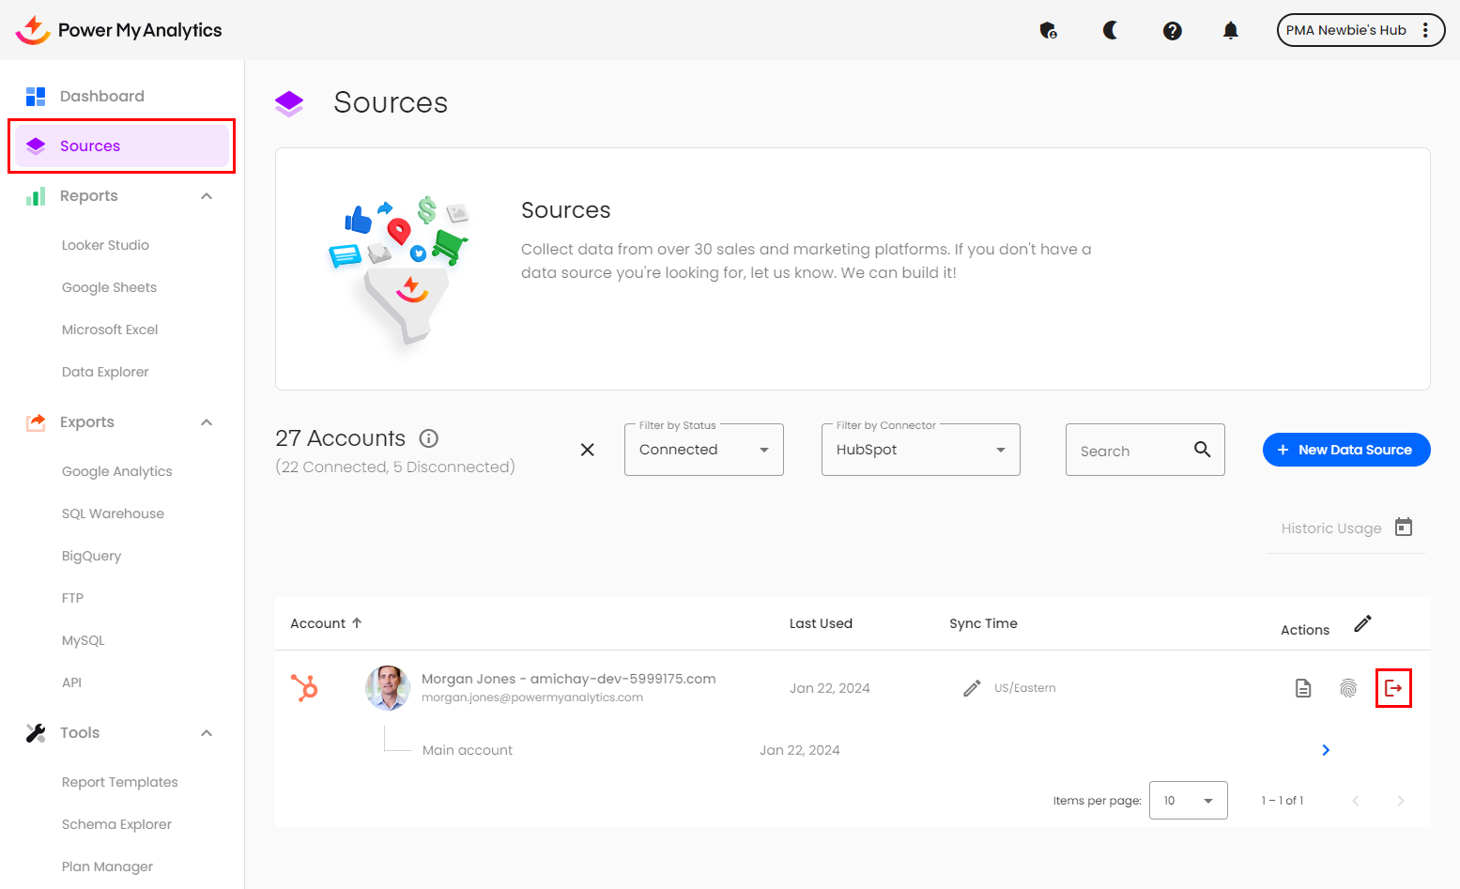This screenshot has height=889, width=1460.
Task: Change items per page dropdown
Action: [1188, 801]
